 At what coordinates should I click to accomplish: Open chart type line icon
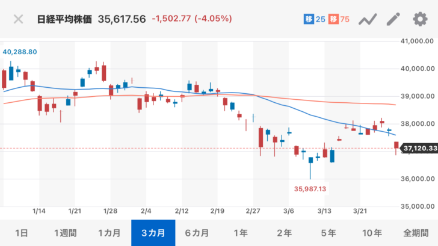click(x=367, y=19)
